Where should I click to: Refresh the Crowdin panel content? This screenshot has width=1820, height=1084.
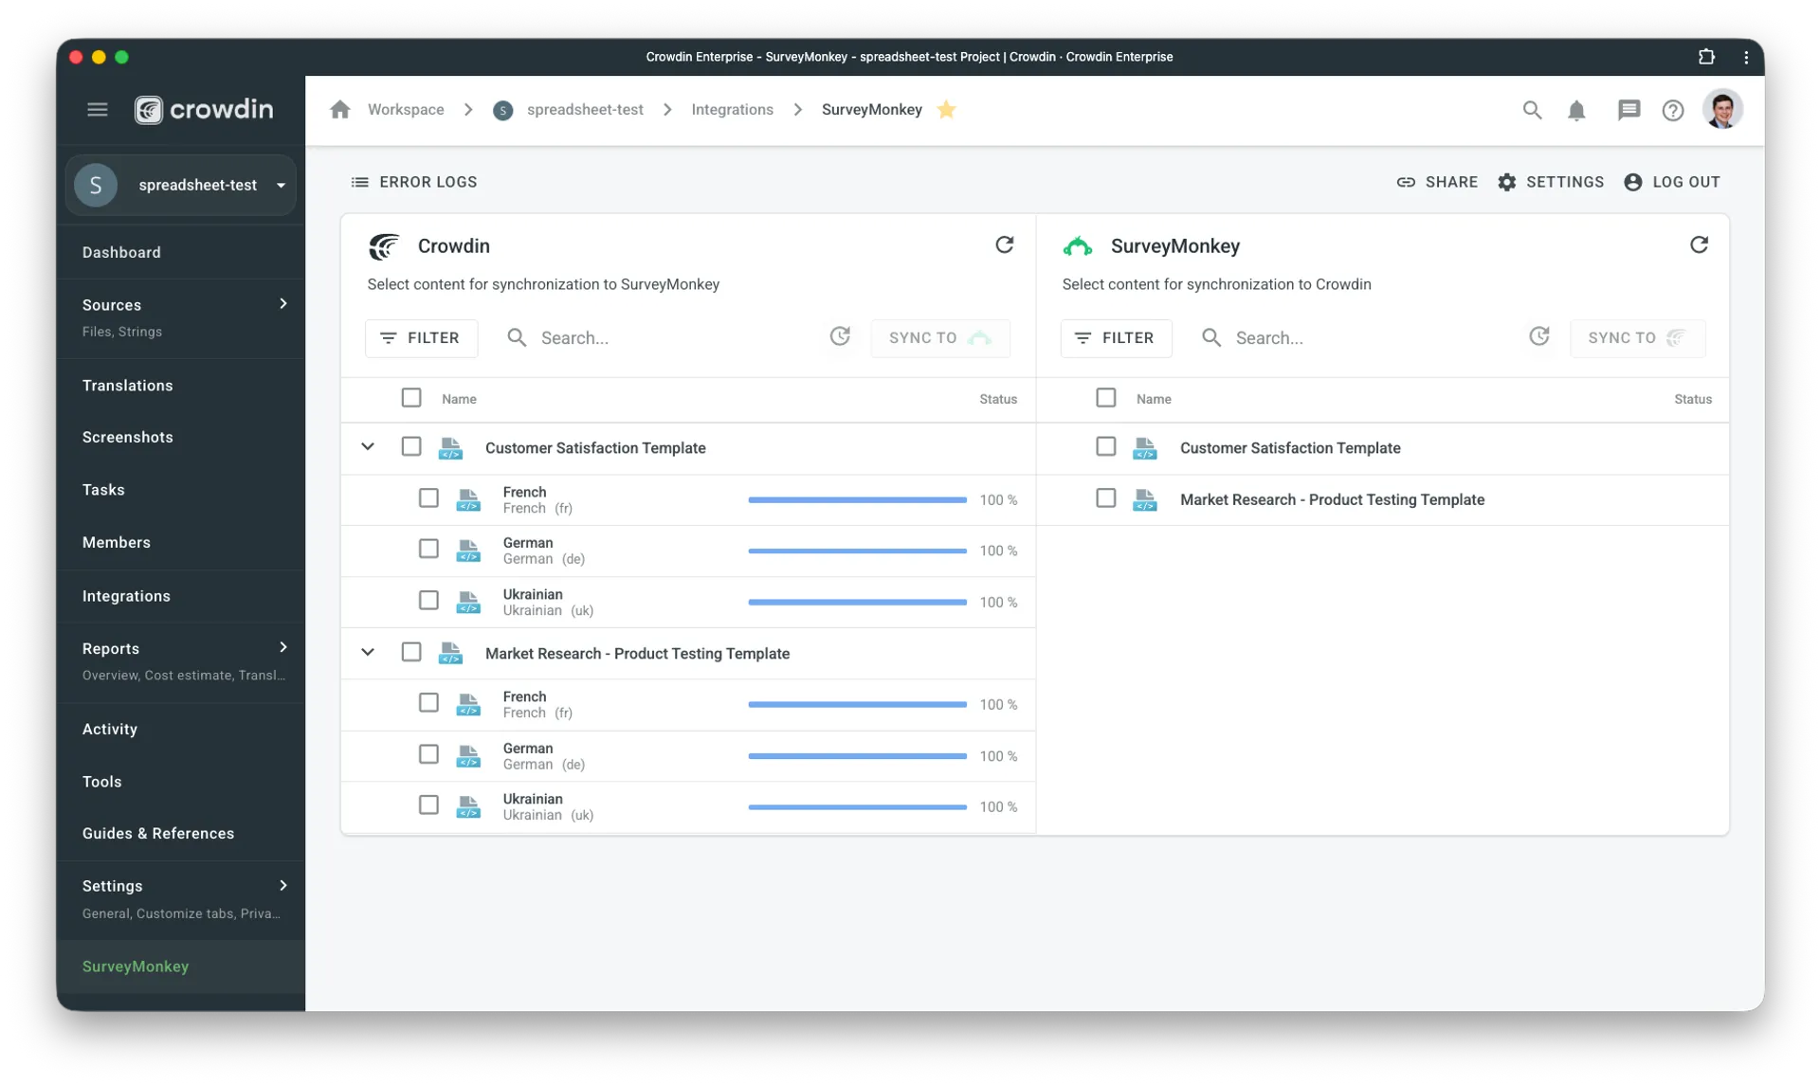click(1004, 245)
